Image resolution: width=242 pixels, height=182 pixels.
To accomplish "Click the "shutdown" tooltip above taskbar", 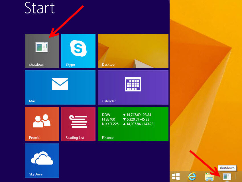I will (x=227, y=168).
